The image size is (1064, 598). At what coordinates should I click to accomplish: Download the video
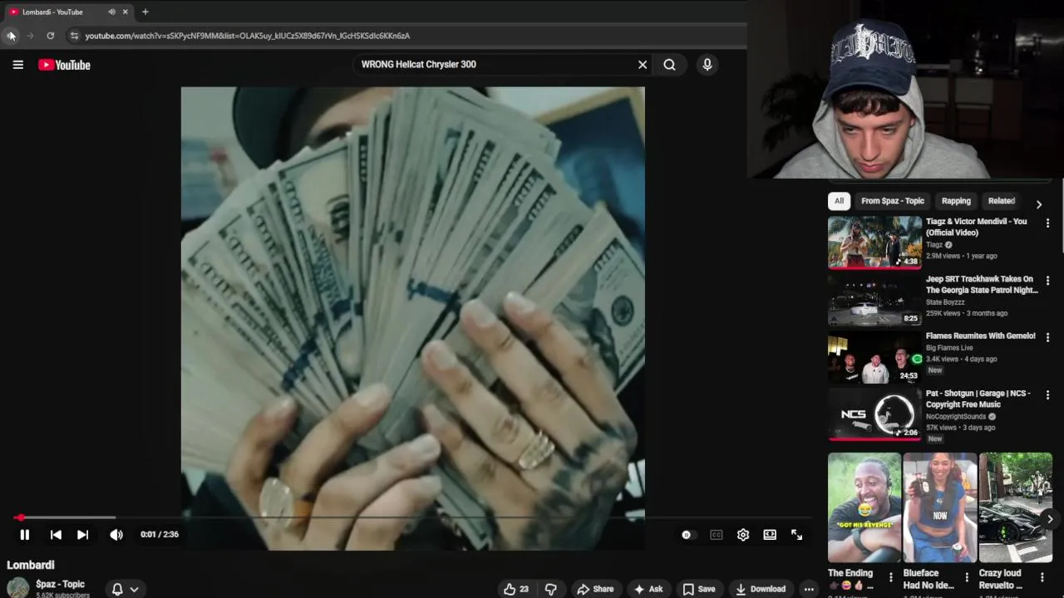pos(761,589)
